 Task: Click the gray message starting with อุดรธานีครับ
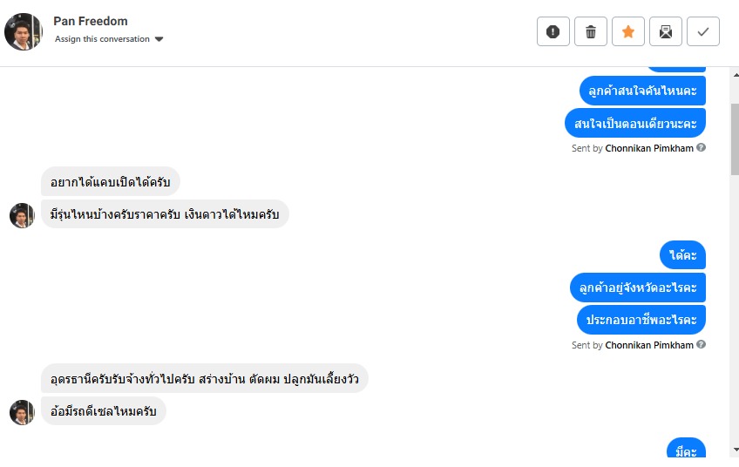[x=205, y=379]
